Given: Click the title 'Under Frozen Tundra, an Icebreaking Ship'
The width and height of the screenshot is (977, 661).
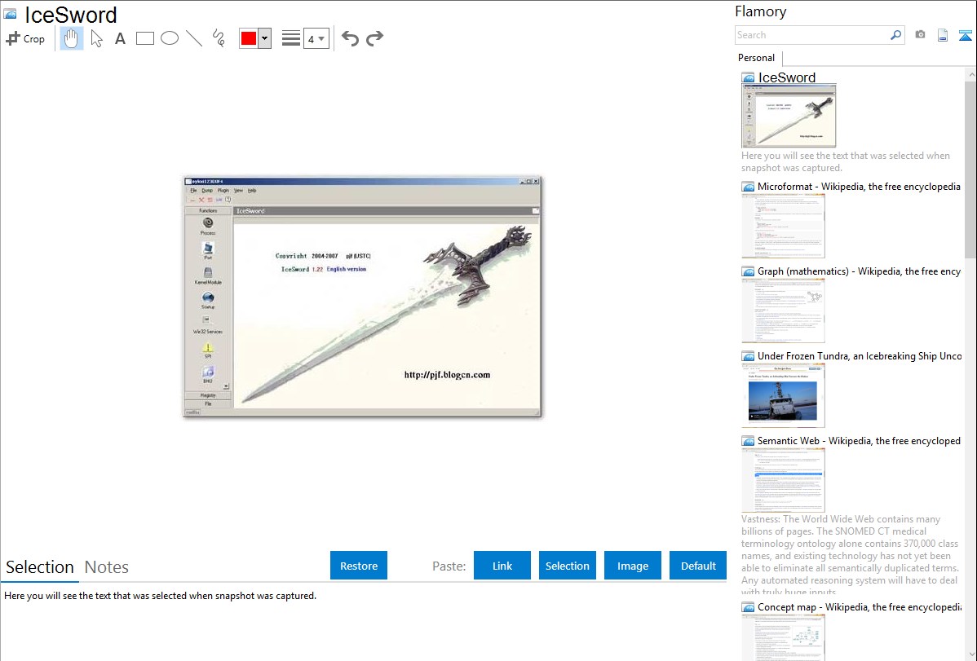Looking at the screenshot, I should (860, 355).
